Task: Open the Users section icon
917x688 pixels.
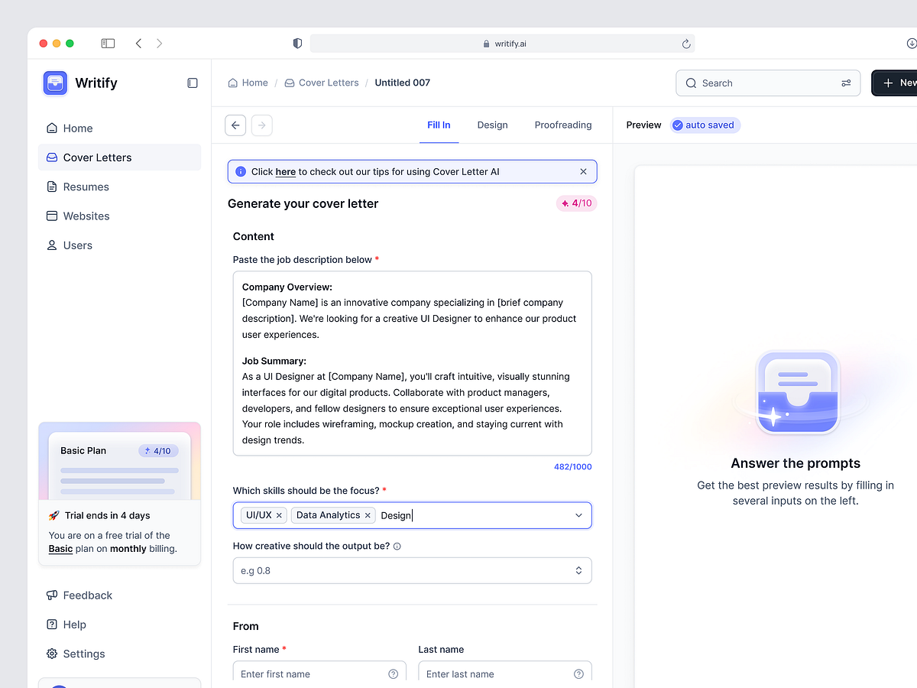Action: pyautogui.click(x=50, y=245)
